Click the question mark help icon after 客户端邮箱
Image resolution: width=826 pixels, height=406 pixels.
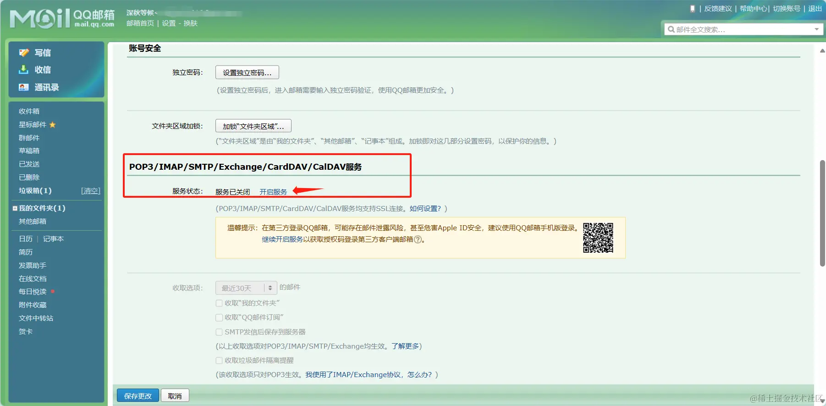418,239
